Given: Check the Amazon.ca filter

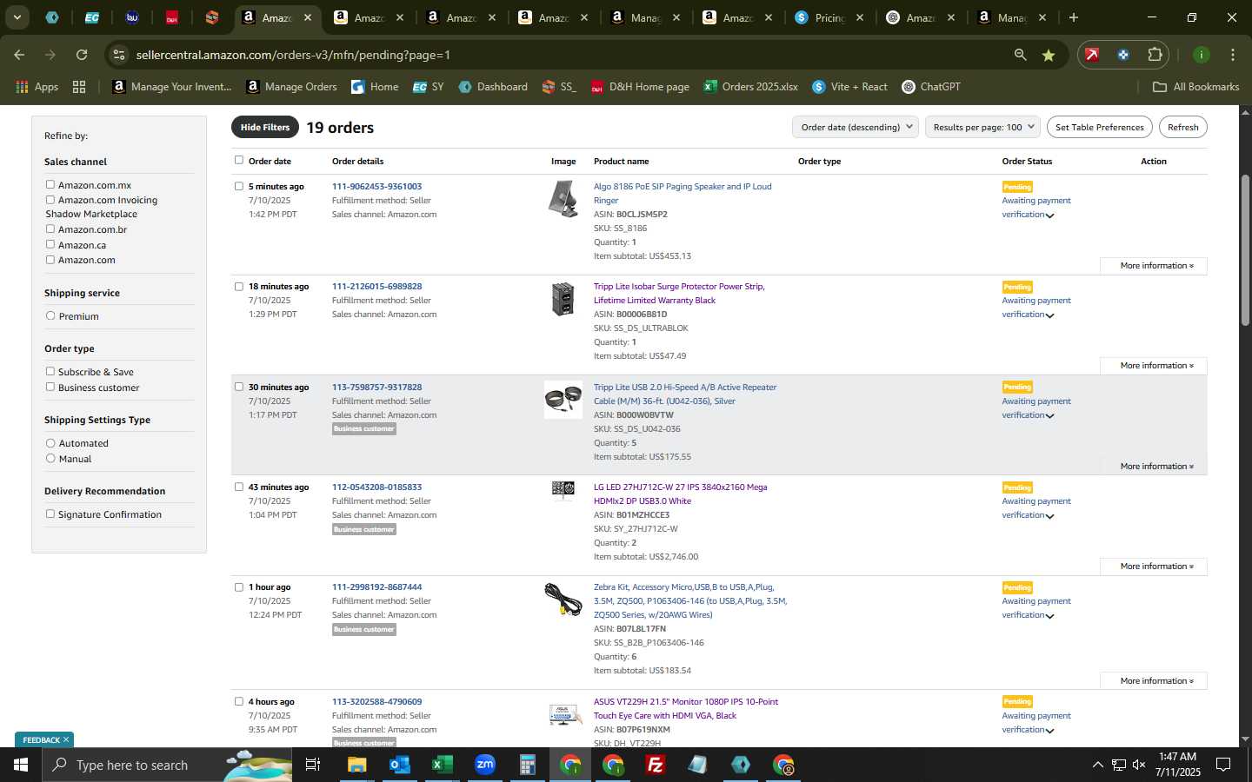Looking at the screenshot, I should tap(50, 244).
